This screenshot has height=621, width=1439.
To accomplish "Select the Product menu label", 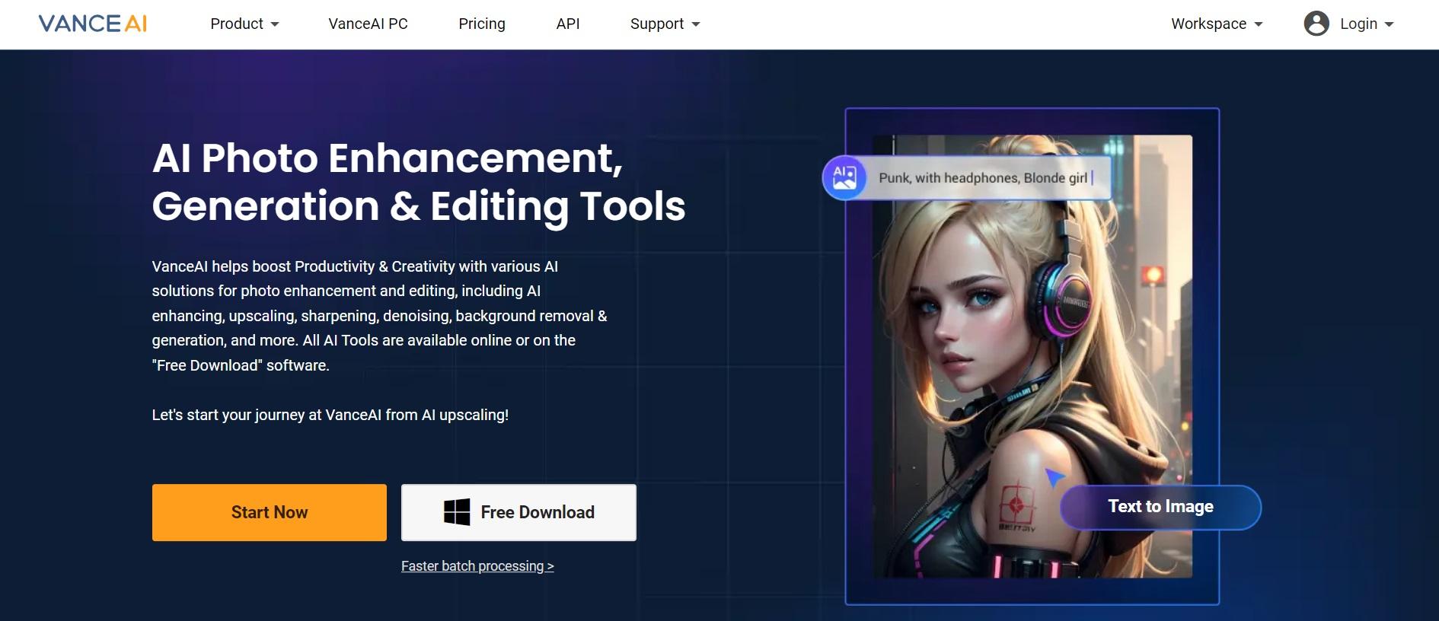I will tap(237, 24).
